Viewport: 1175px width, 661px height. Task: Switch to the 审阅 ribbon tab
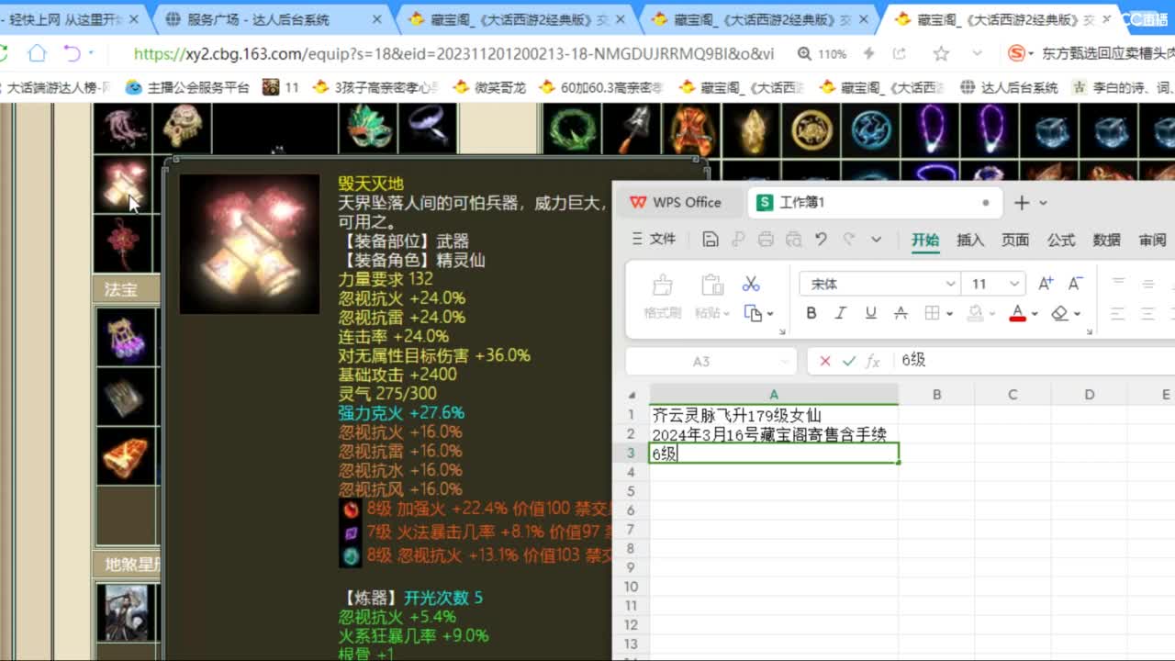tap(1152, 240)
